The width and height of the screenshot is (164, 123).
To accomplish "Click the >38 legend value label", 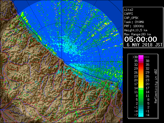I will [135, 57].
